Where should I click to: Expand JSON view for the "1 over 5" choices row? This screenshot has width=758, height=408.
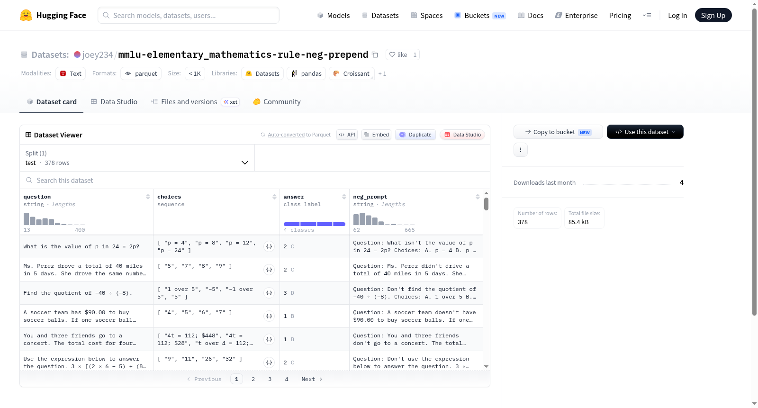click(269, 293)
